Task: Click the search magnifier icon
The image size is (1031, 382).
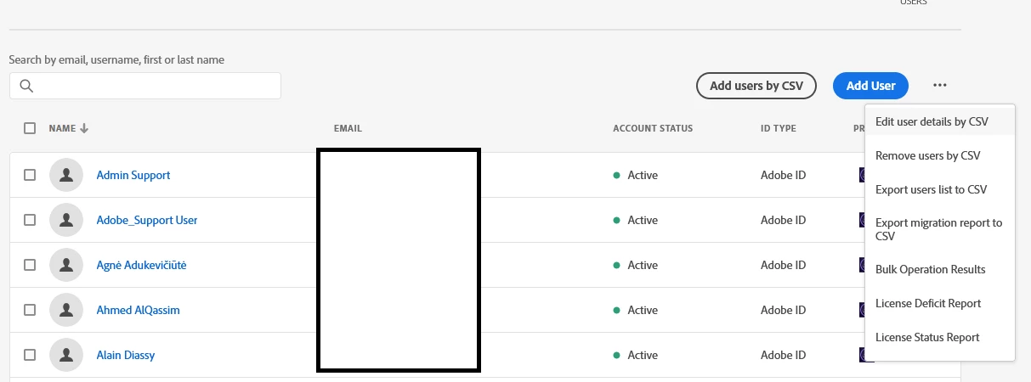Action: coord(26,86)
